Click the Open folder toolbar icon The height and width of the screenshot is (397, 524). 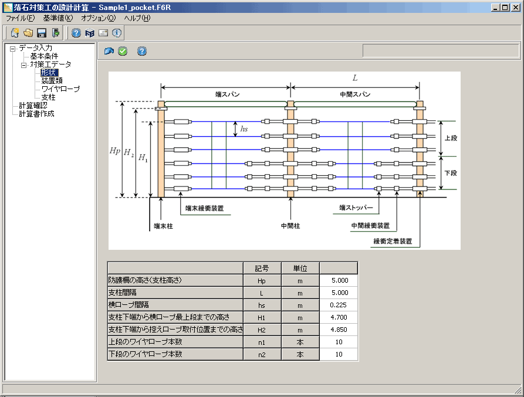pyautogui.click(x=28, y=33)
